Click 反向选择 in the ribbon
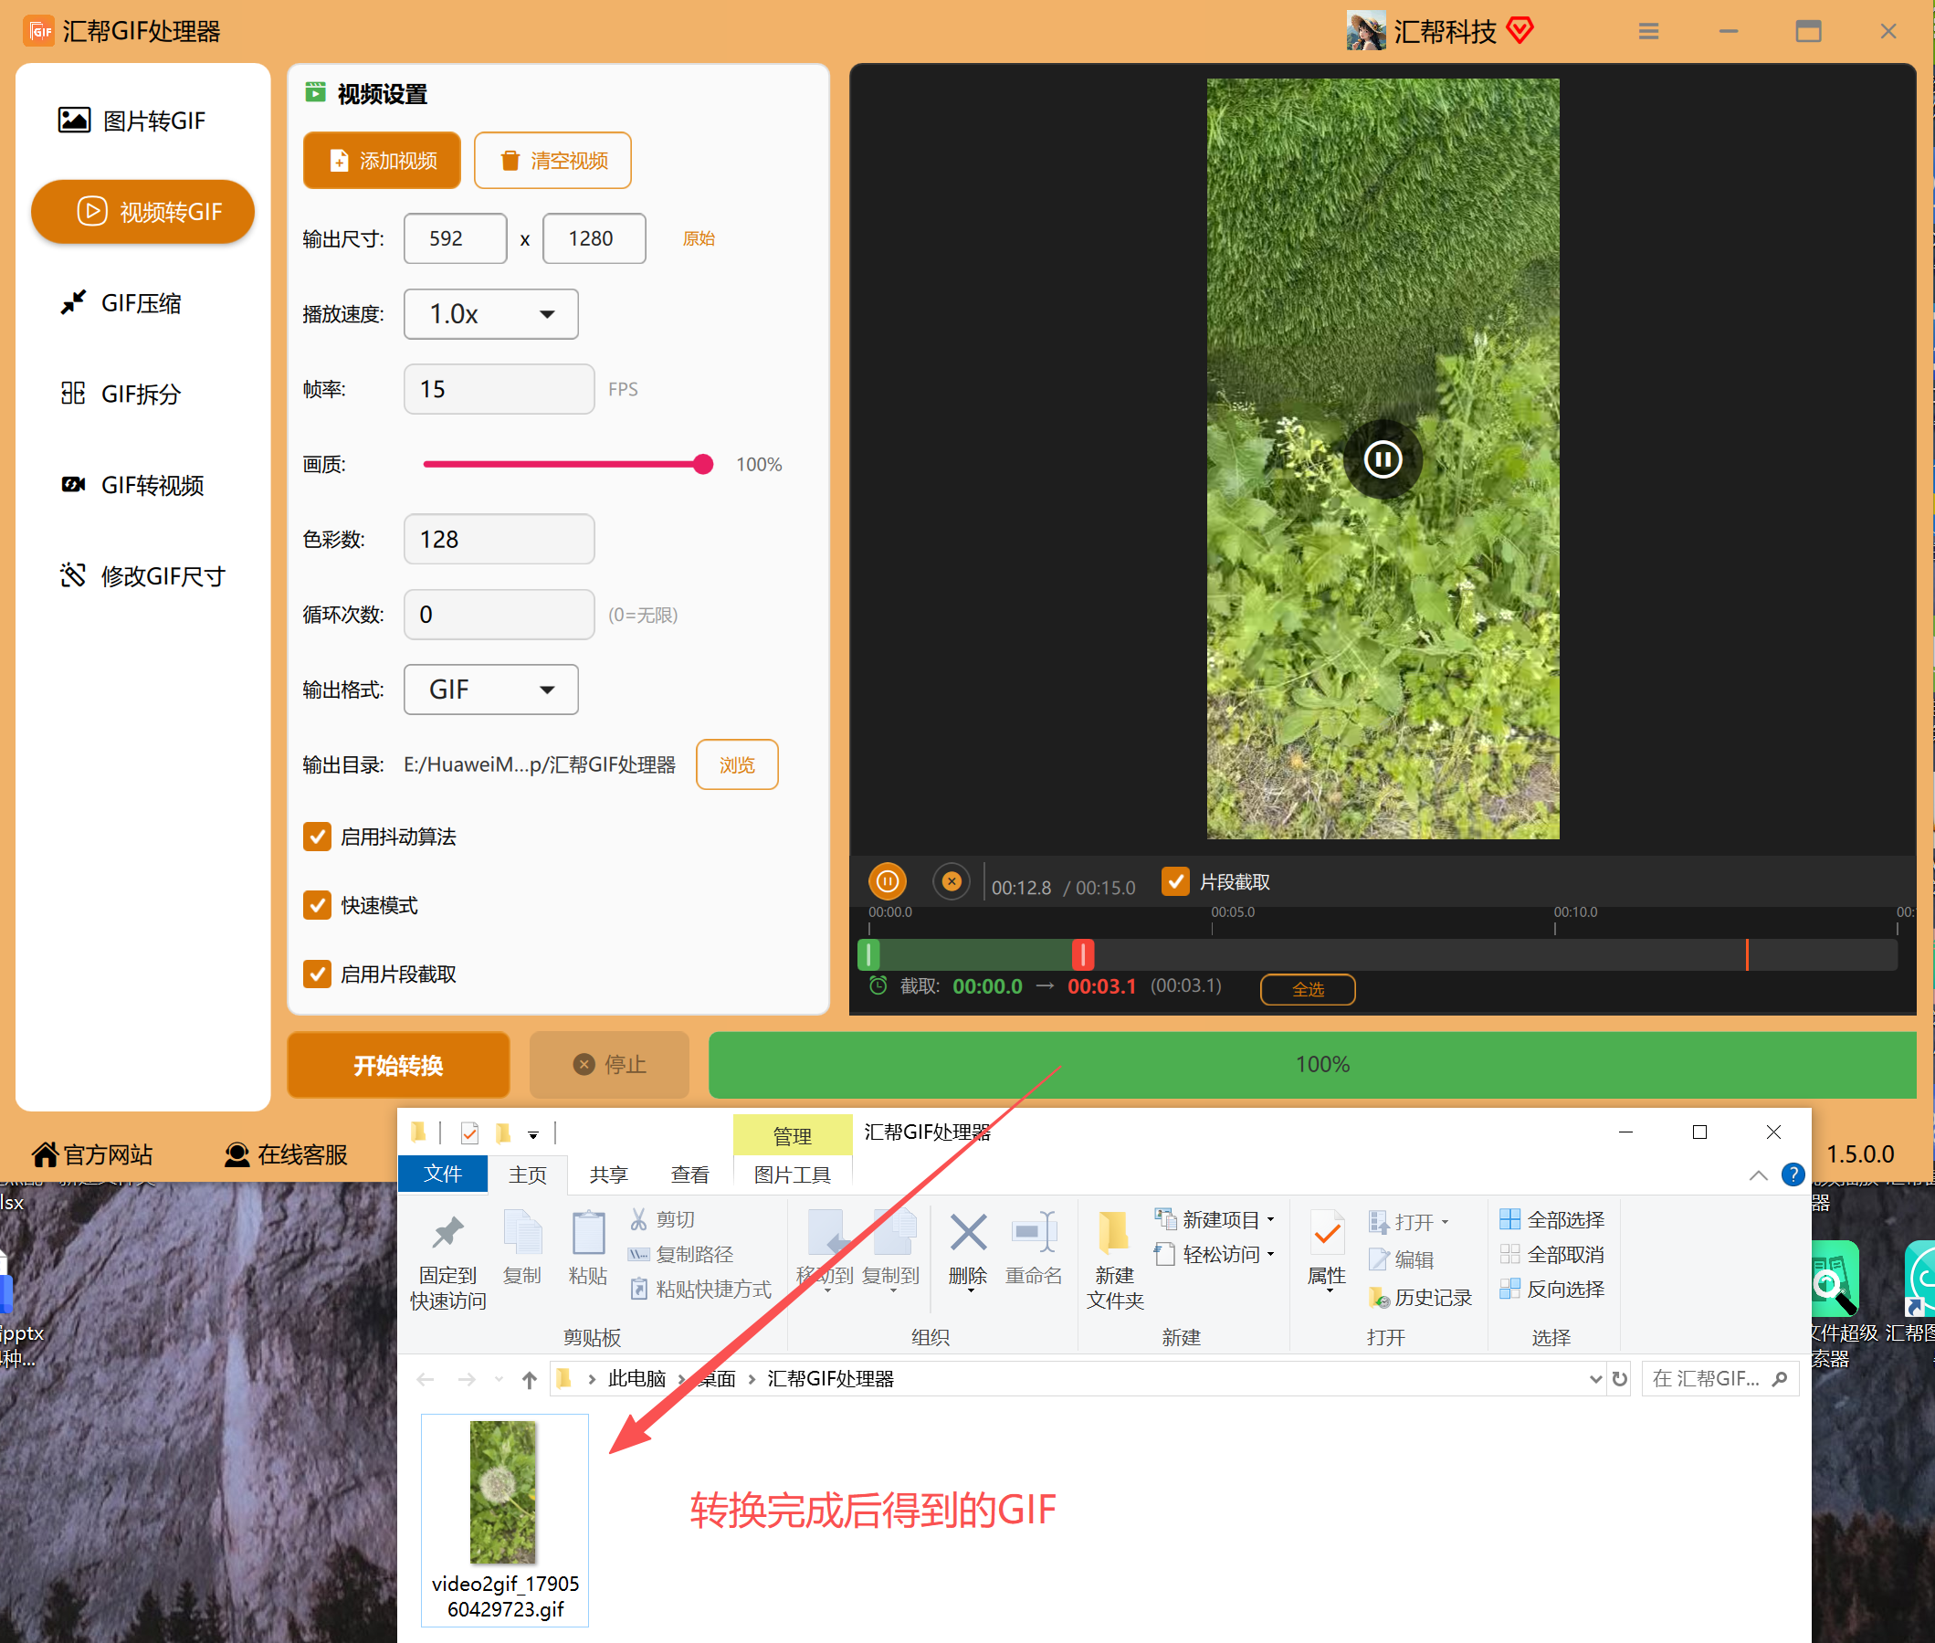This screenshot has width=1935, height=1643. (1552, 1289)
